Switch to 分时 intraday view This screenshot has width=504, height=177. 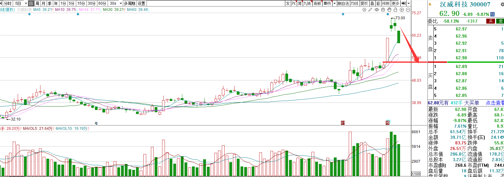point(8,3)
